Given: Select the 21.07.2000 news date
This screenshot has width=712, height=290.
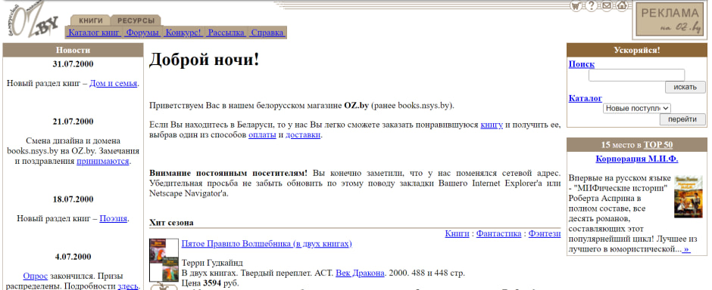Looking at the screenshot, I should pos(73,122).
